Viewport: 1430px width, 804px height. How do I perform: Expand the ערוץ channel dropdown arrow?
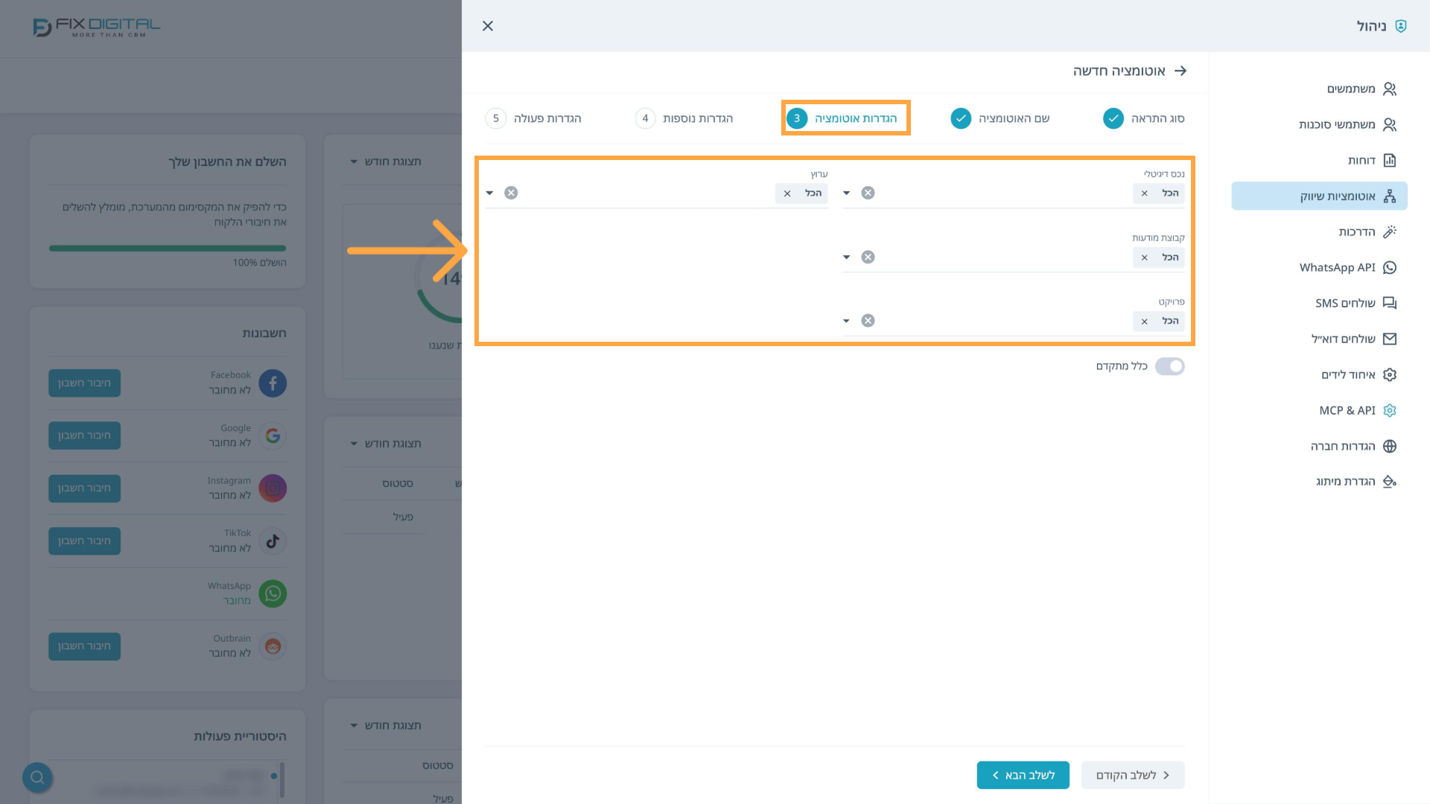489,194
